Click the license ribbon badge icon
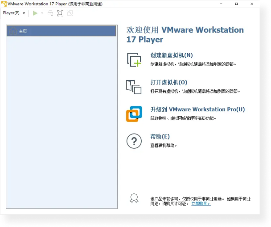The image size is (271, 227). tap(134, 198)
